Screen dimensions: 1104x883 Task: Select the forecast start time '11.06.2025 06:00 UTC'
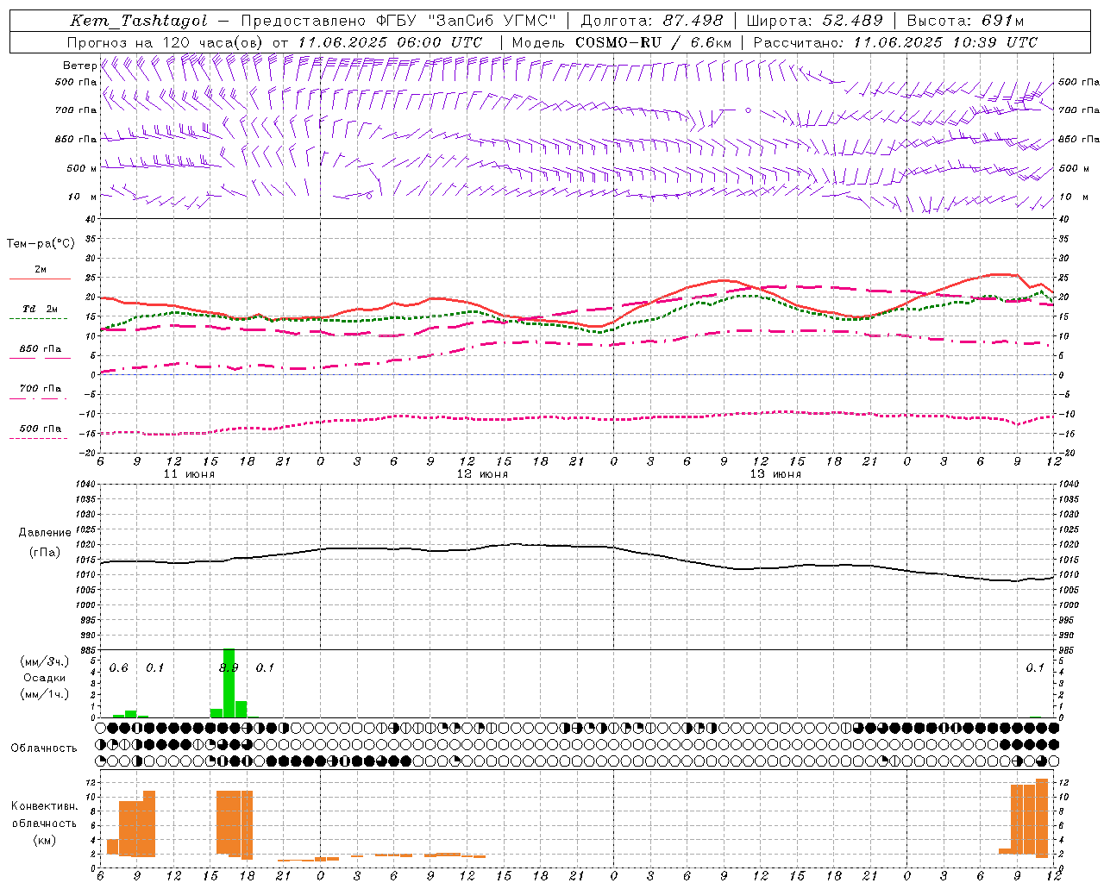390,42
